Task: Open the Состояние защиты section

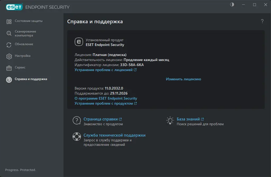Action: click(29, 21)
